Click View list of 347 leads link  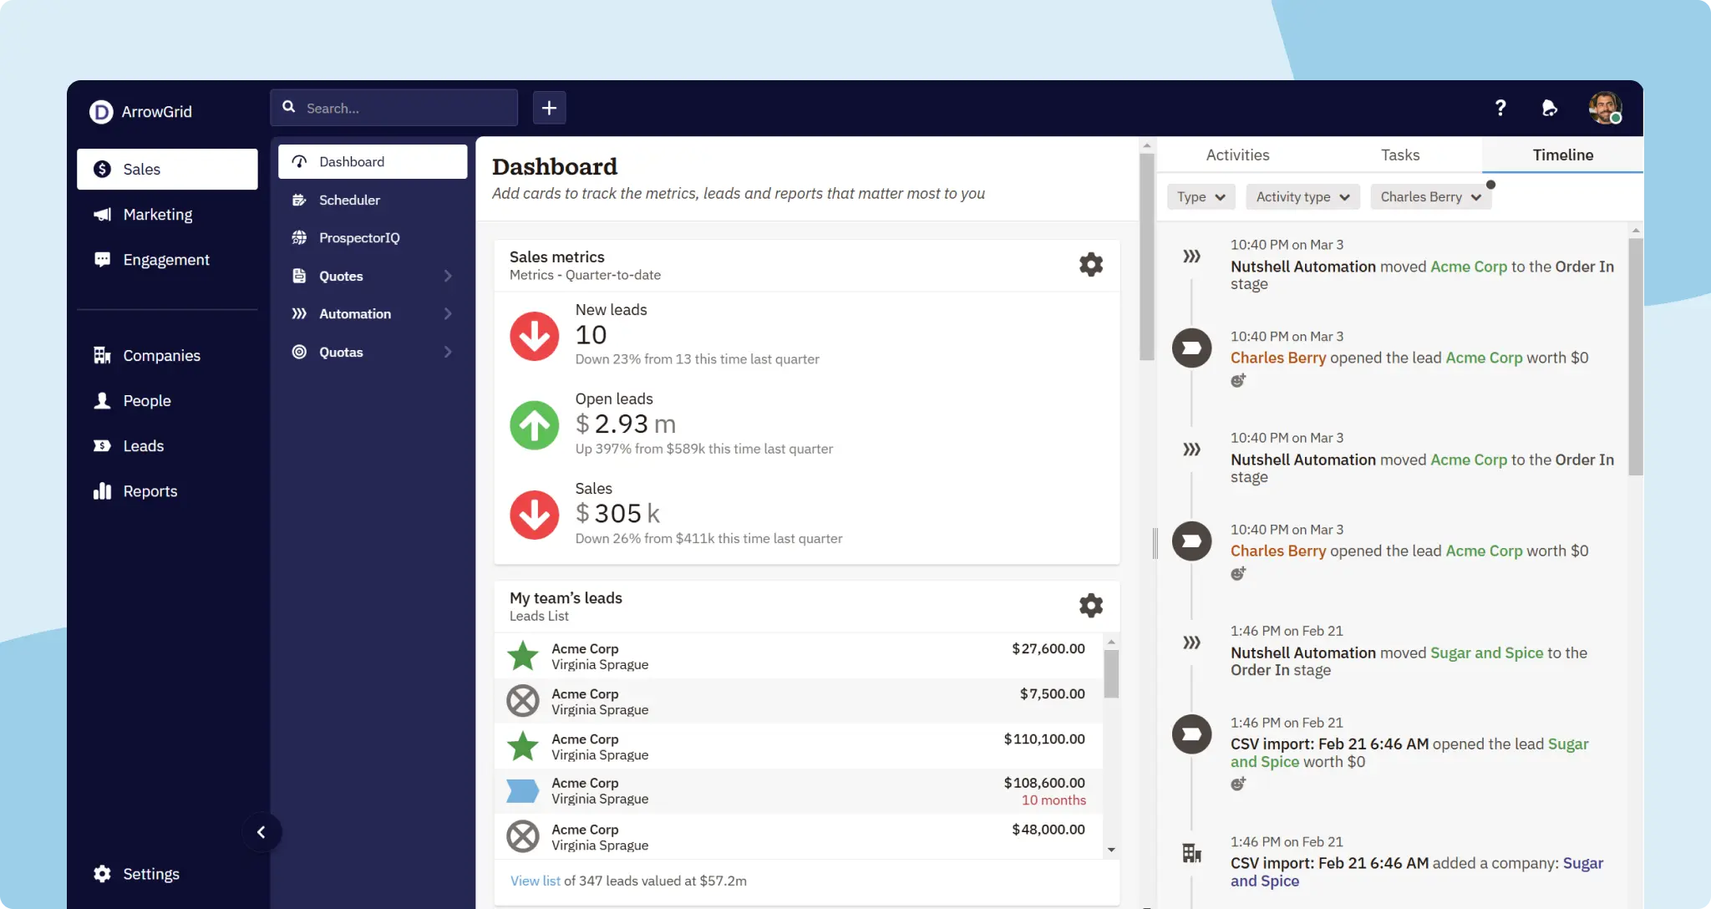click(534, 880)
